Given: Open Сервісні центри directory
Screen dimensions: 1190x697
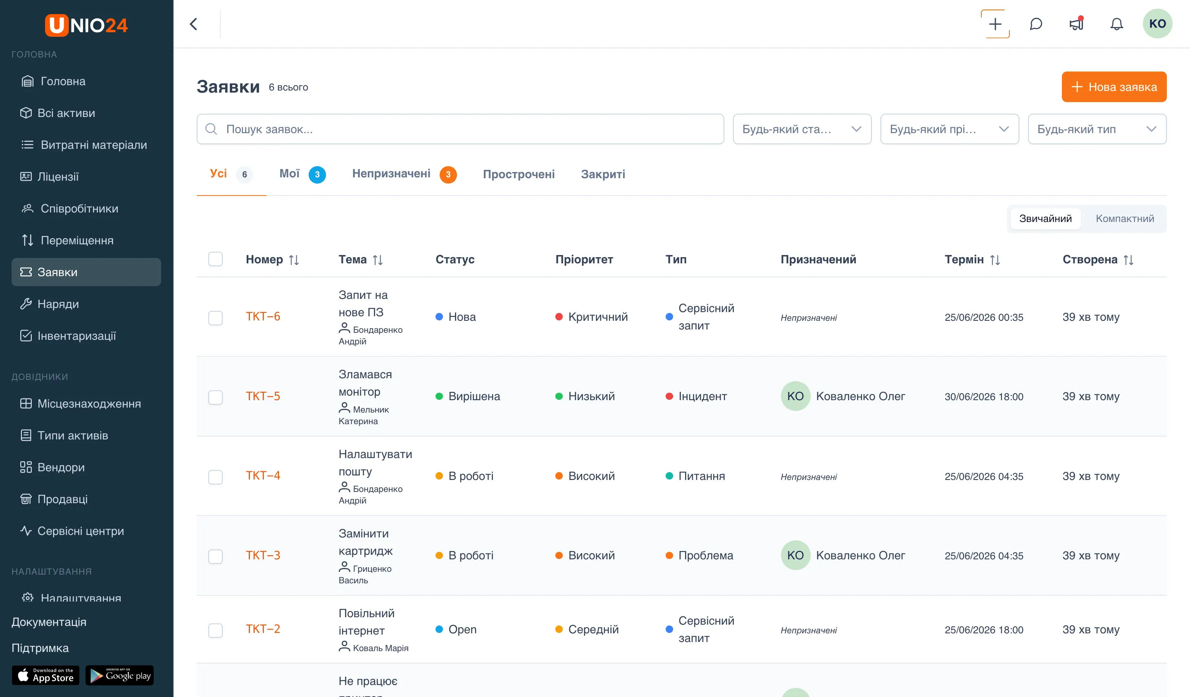Looking at the screenshot, I should pyautogui.click(x=86, y=531).
